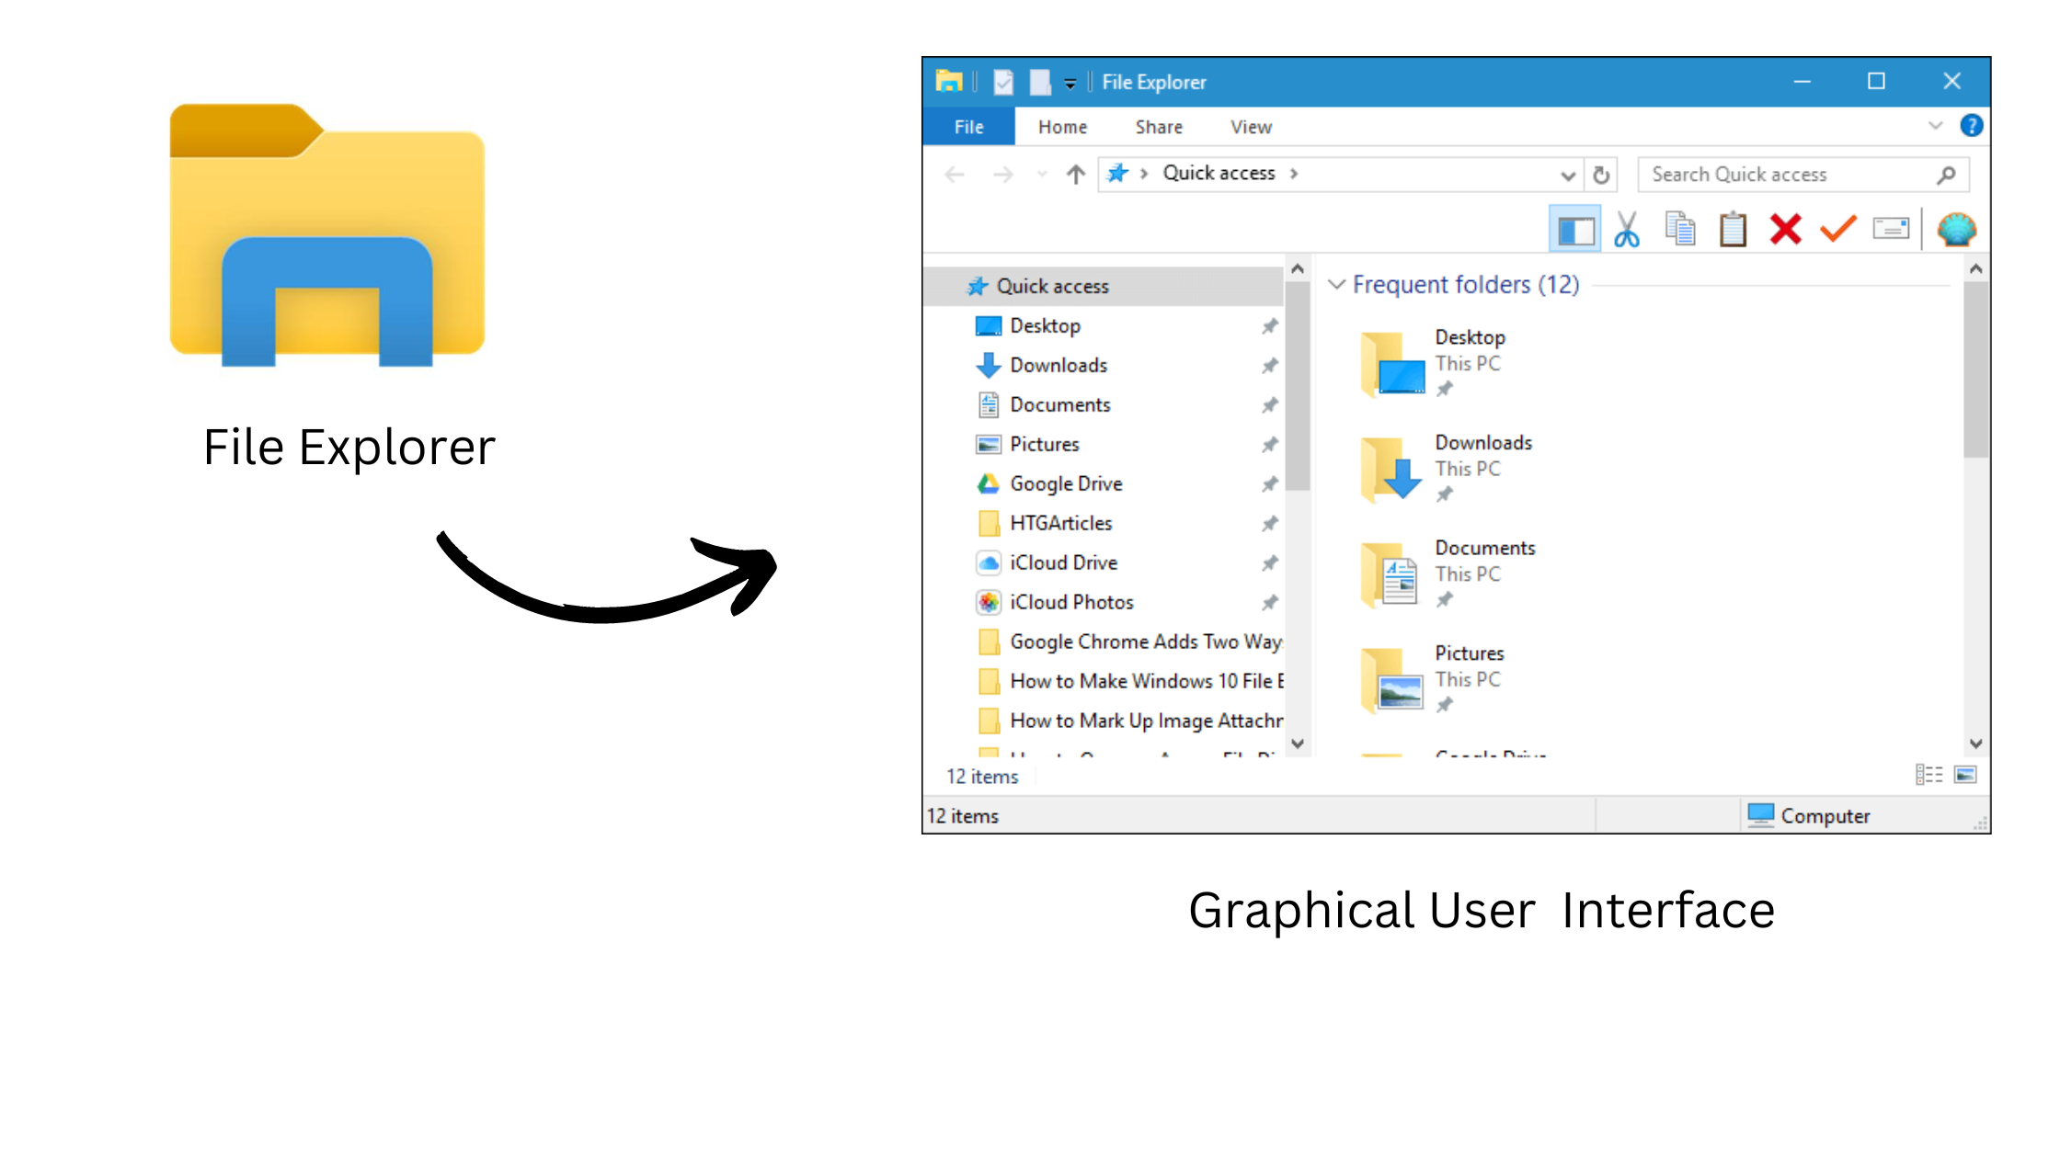
Task: Click the large File Explorer folder icon
Action: [327, 235]
